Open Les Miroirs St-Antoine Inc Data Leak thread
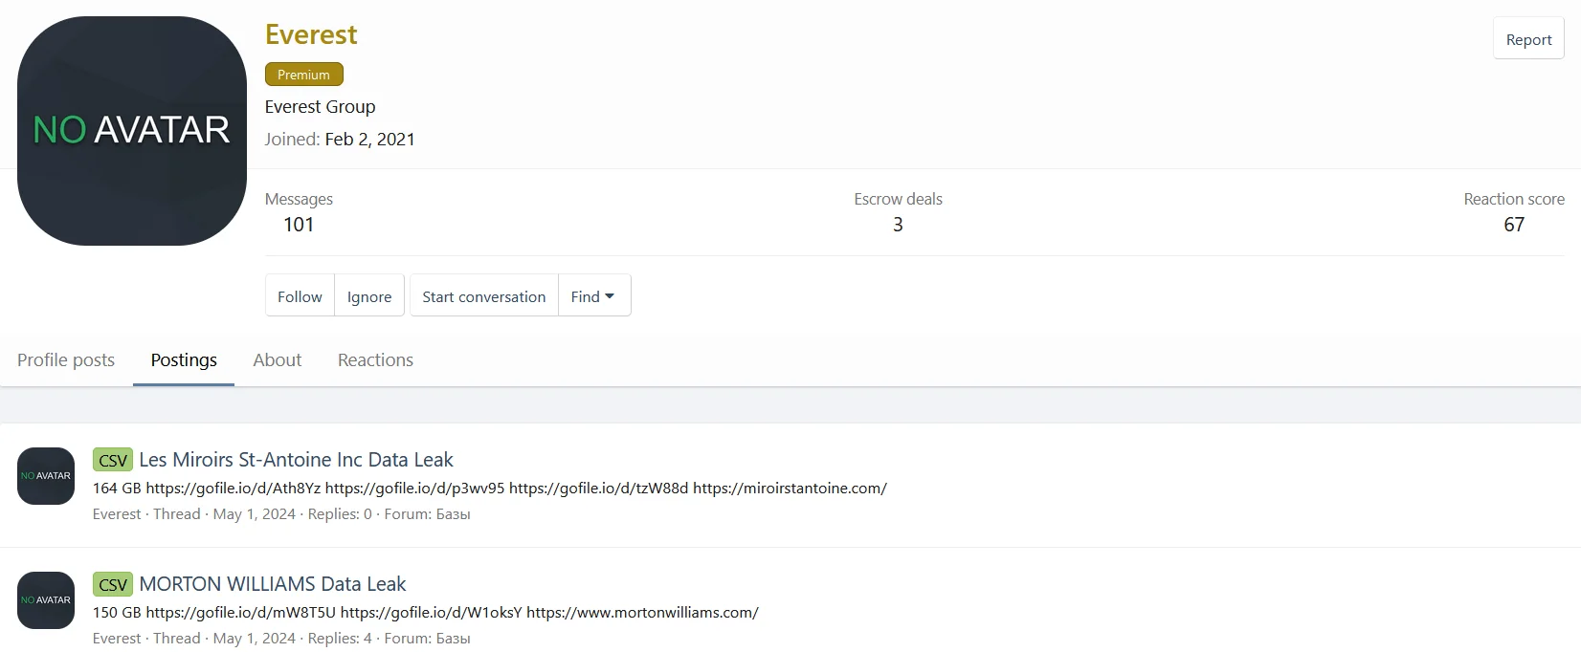The width and height of the screenshot is (1581, 652). click(x=296, y=460)
